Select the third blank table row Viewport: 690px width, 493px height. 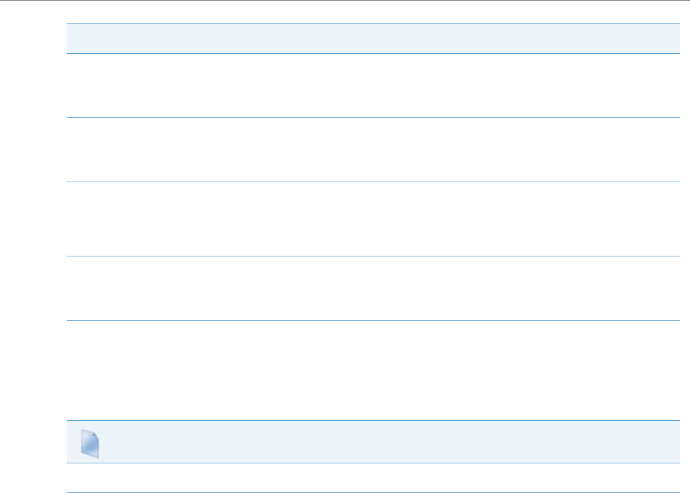point(369,219)
